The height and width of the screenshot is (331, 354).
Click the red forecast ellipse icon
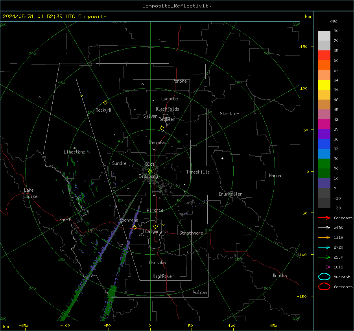tap(324, 287)
